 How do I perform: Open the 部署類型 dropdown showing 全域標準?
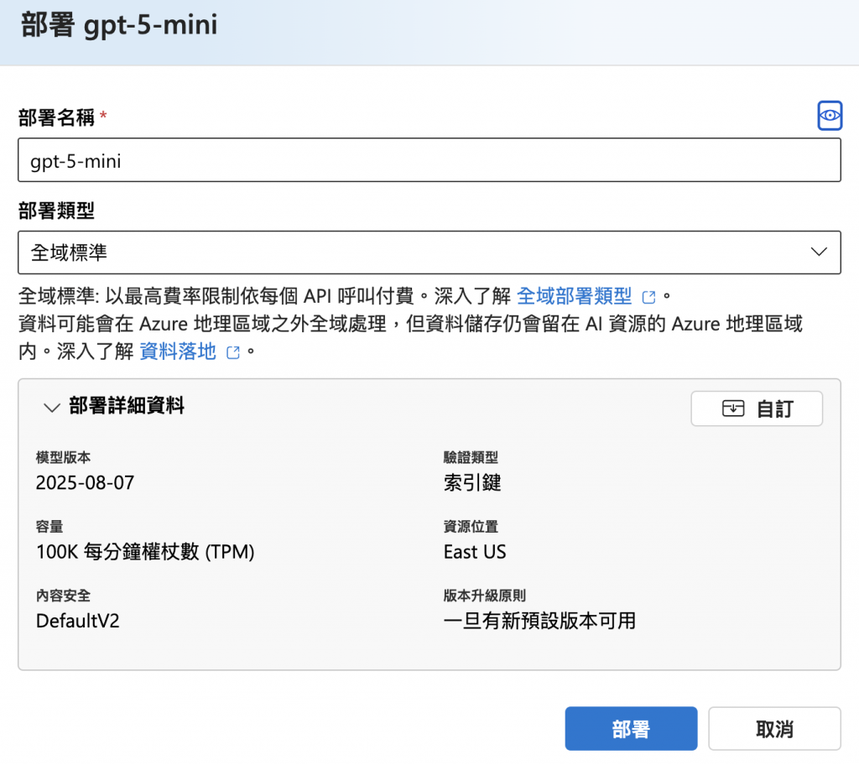click(x=429, y=252)
